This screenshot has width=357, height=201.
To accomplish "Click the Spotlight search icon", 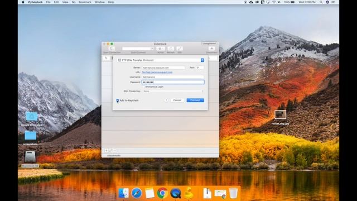I will 321,2.
